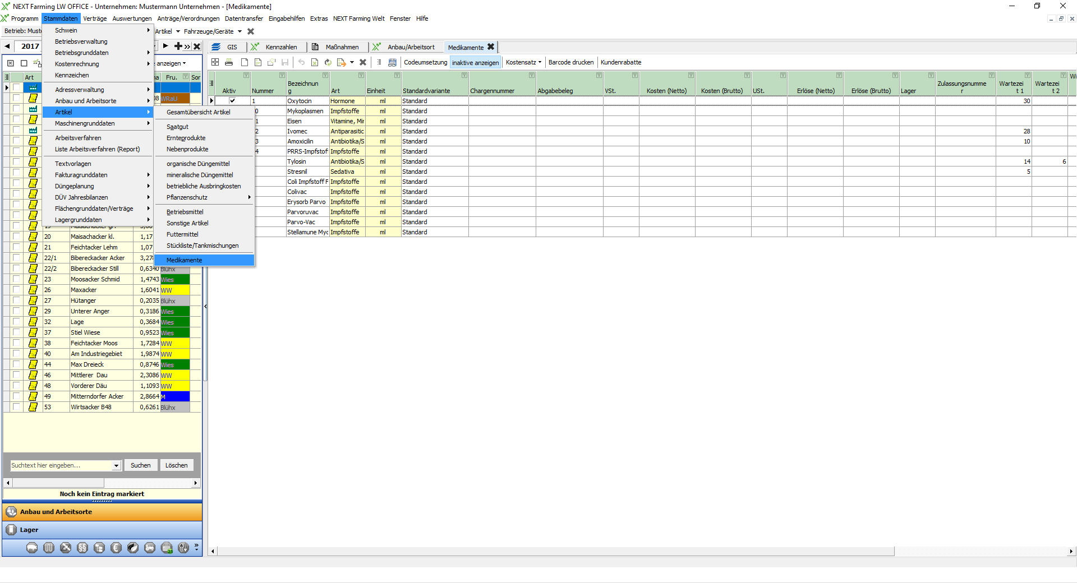Screen dimensions: 1077x583
Task: Open the Kostensatz dropdown
Action: coord(523,62)
